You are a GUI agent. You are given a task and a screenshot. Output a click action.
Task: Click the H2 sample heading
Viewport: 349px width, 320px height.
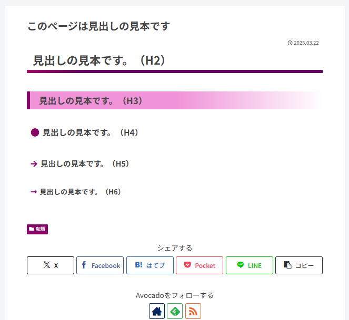coord(99,60)
